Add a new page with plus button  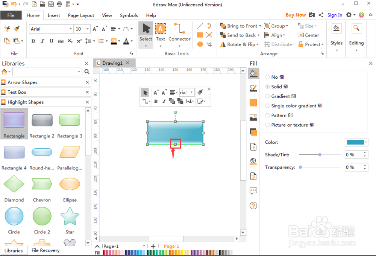click(x=153, y=246)
